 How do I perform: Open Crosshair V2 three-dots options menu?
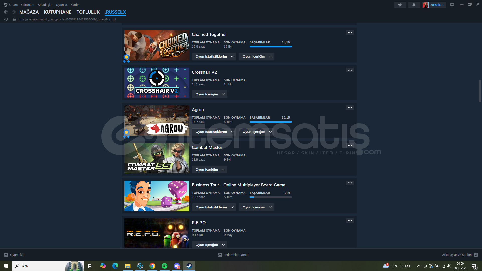point(350,70)
